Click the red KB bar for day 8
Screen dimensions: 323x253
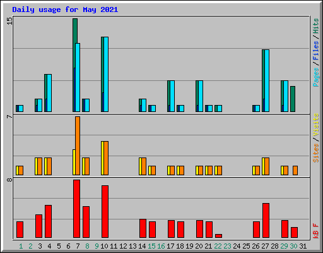point(86,222)
